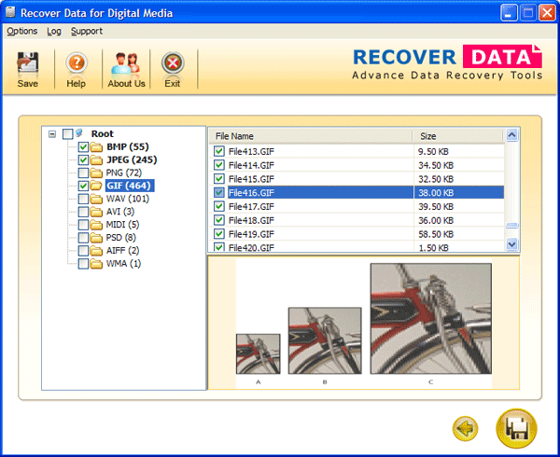Toggle checkbox for File413.GIF

coord(219,149)
